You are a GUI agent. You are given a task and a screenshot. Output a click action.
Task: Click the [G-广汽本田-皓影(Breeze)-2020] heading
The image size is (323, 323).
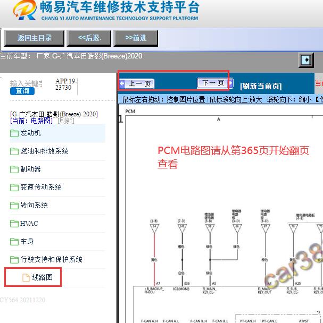click(x=54, y=114)
